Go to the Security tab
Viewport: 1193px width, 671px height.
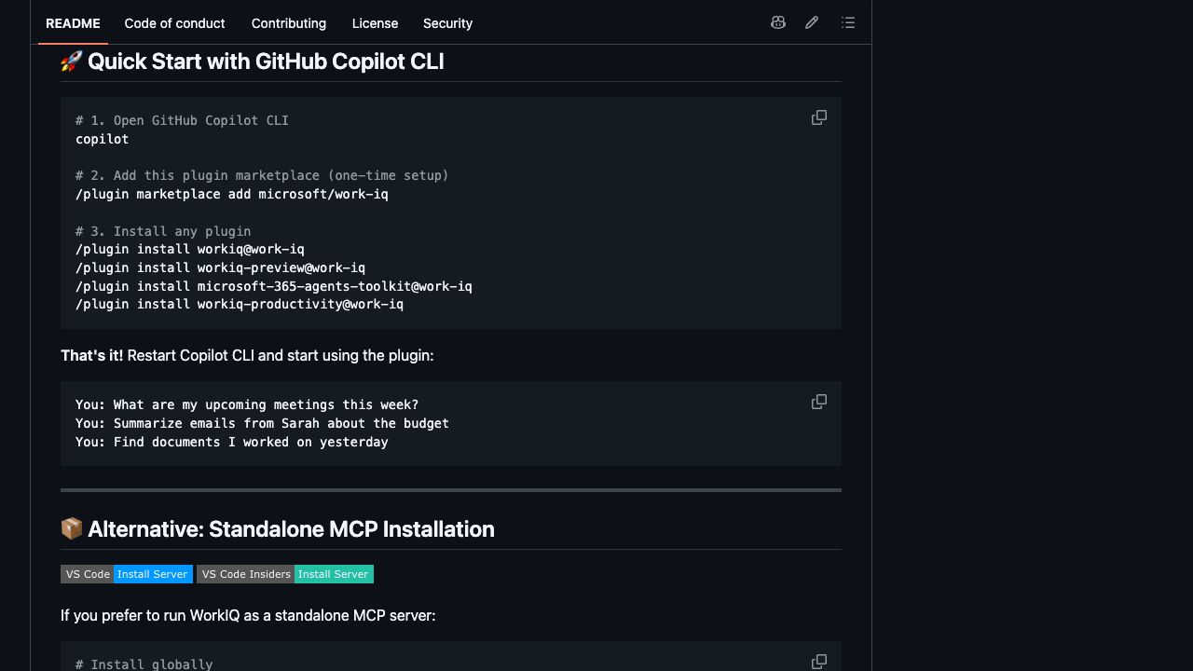point(447,23)
